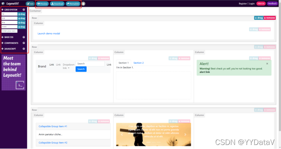Open the Grid System help question icon
The width and height of the screenshot is (281, 149).
click(x=24, y=10)
